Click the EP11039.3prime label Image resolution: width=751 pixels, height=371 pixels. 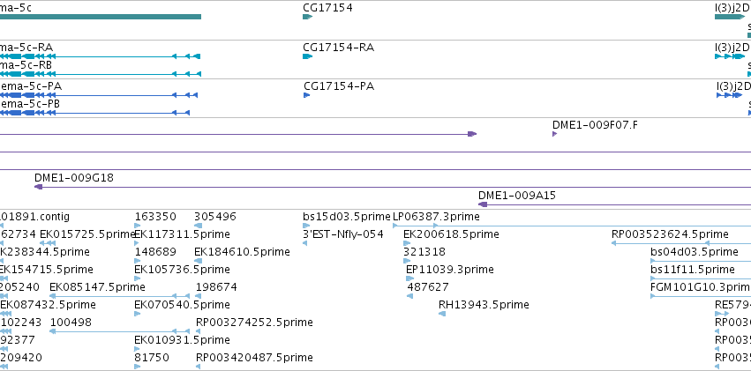click(450, 270)
